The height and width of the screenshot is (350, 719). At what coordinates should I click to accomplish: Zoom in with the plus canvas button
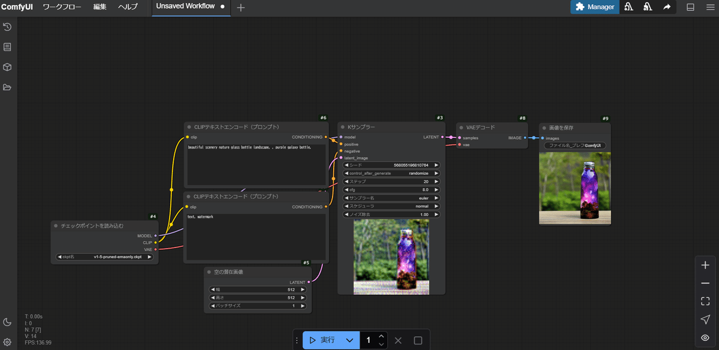pos(705,265)
